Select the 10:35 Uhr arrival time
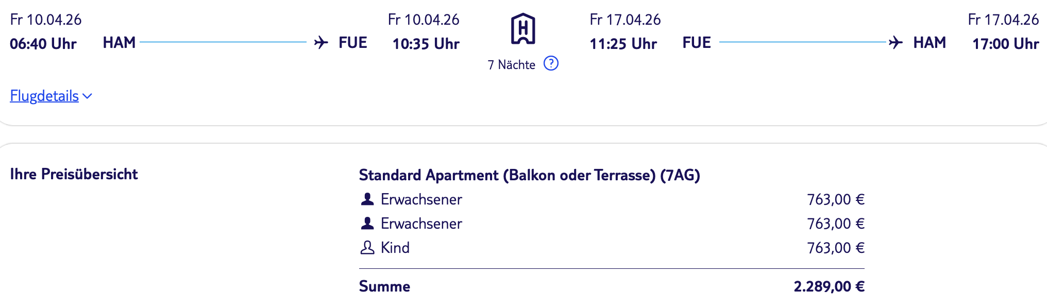The height and width of the screenshot is (308, 1047). (426, 44)
